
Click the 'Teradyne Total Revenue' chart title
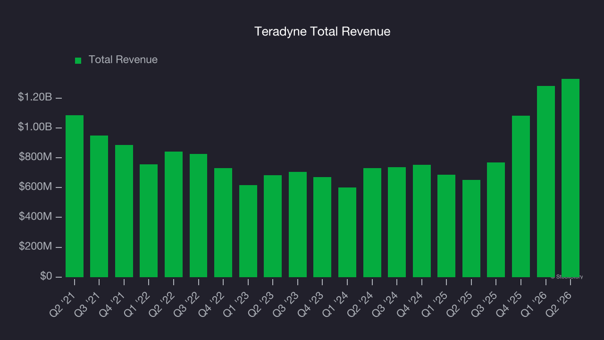(322, 32)
